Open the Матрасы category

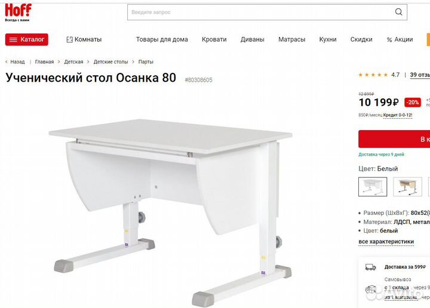click(x=291, y=39)
